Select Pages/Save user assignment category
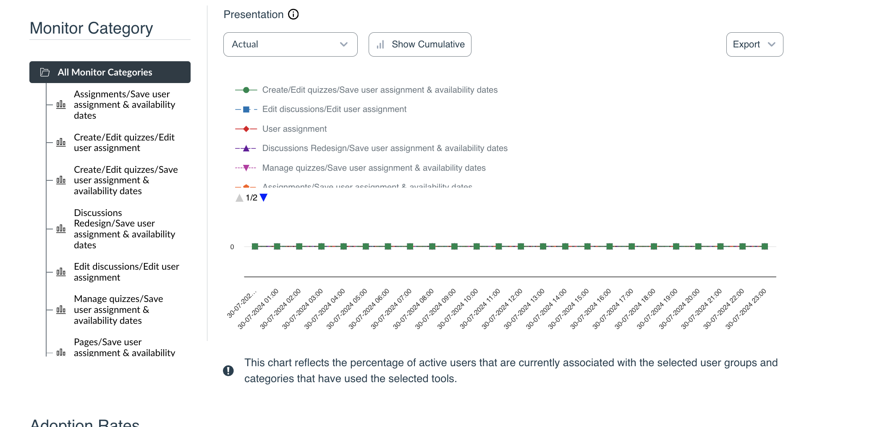The image size is (880, 427). pyautogui.click(x=124, y=348)
